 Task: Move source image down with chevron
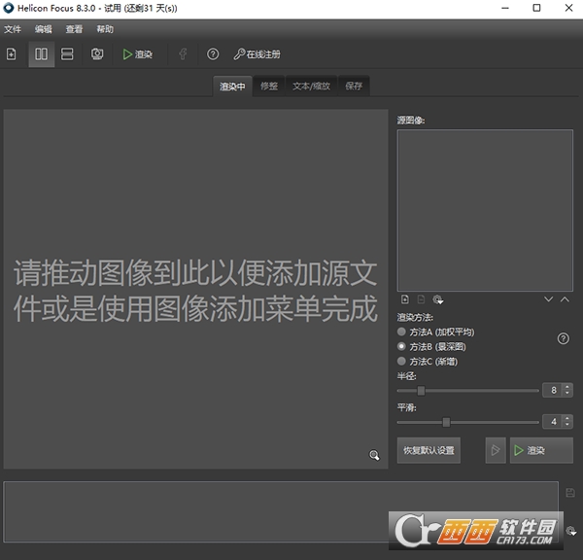click(548, 299)
